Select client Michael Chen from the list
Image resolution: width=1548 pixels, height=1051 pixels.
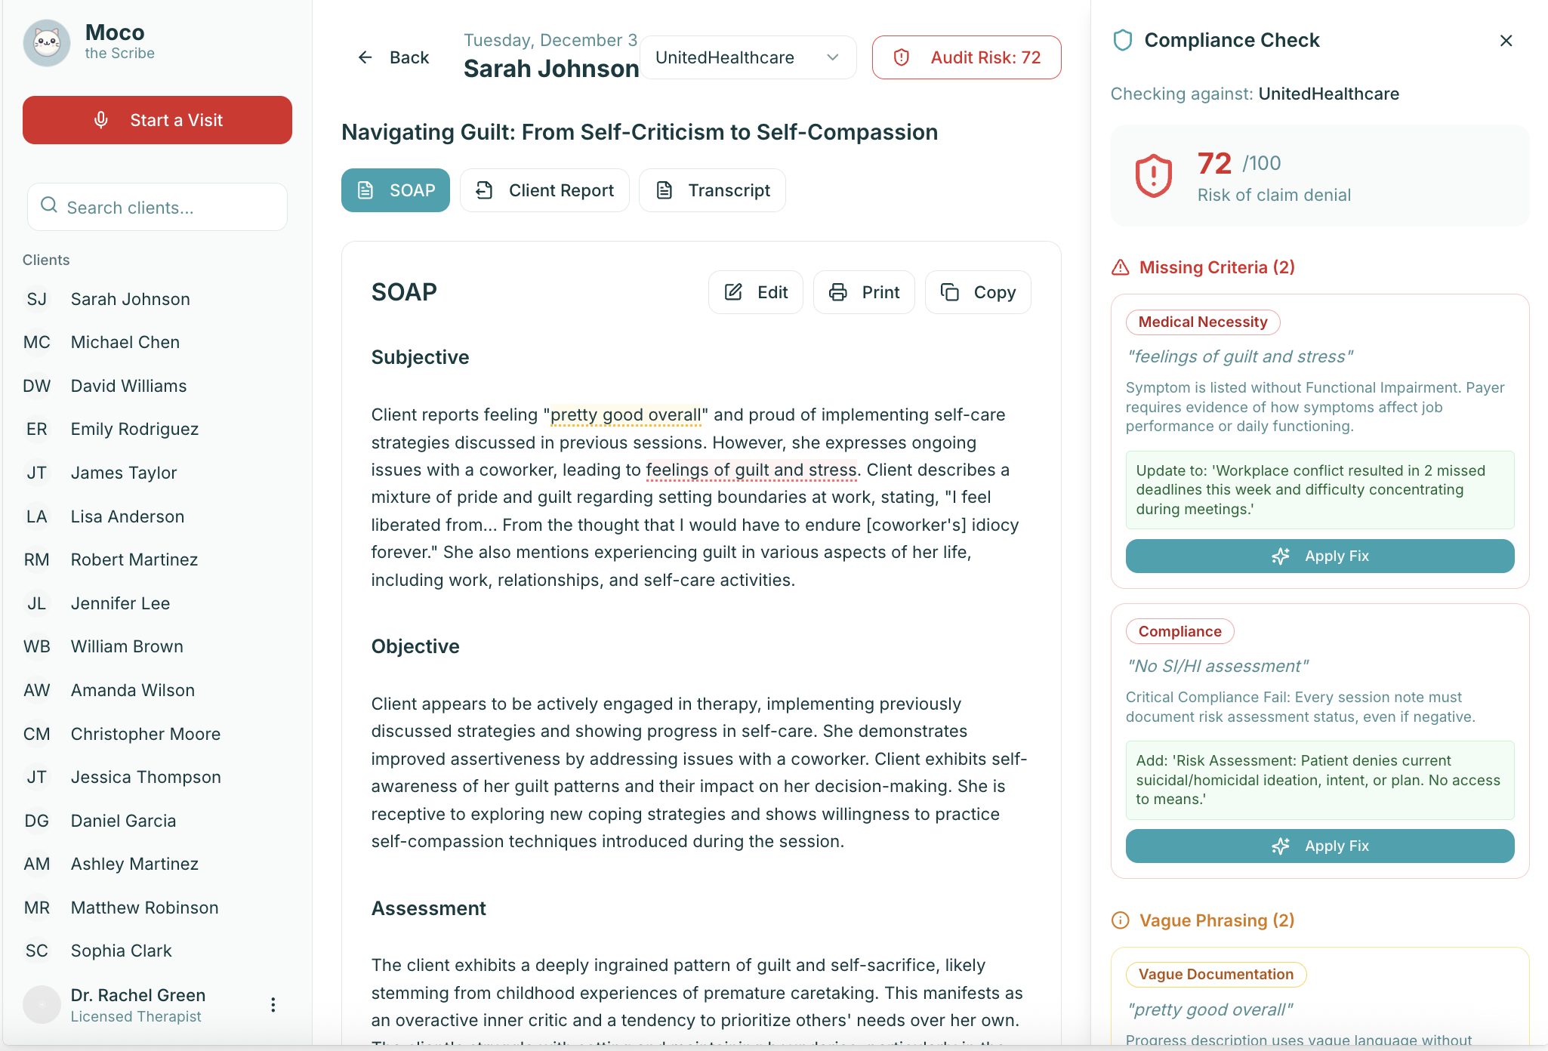click(125, 342)
